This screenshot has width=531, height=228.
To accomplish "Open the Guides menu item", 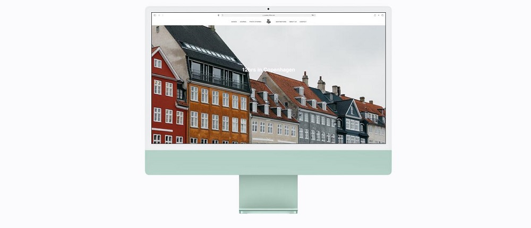I will coord(234,22).
